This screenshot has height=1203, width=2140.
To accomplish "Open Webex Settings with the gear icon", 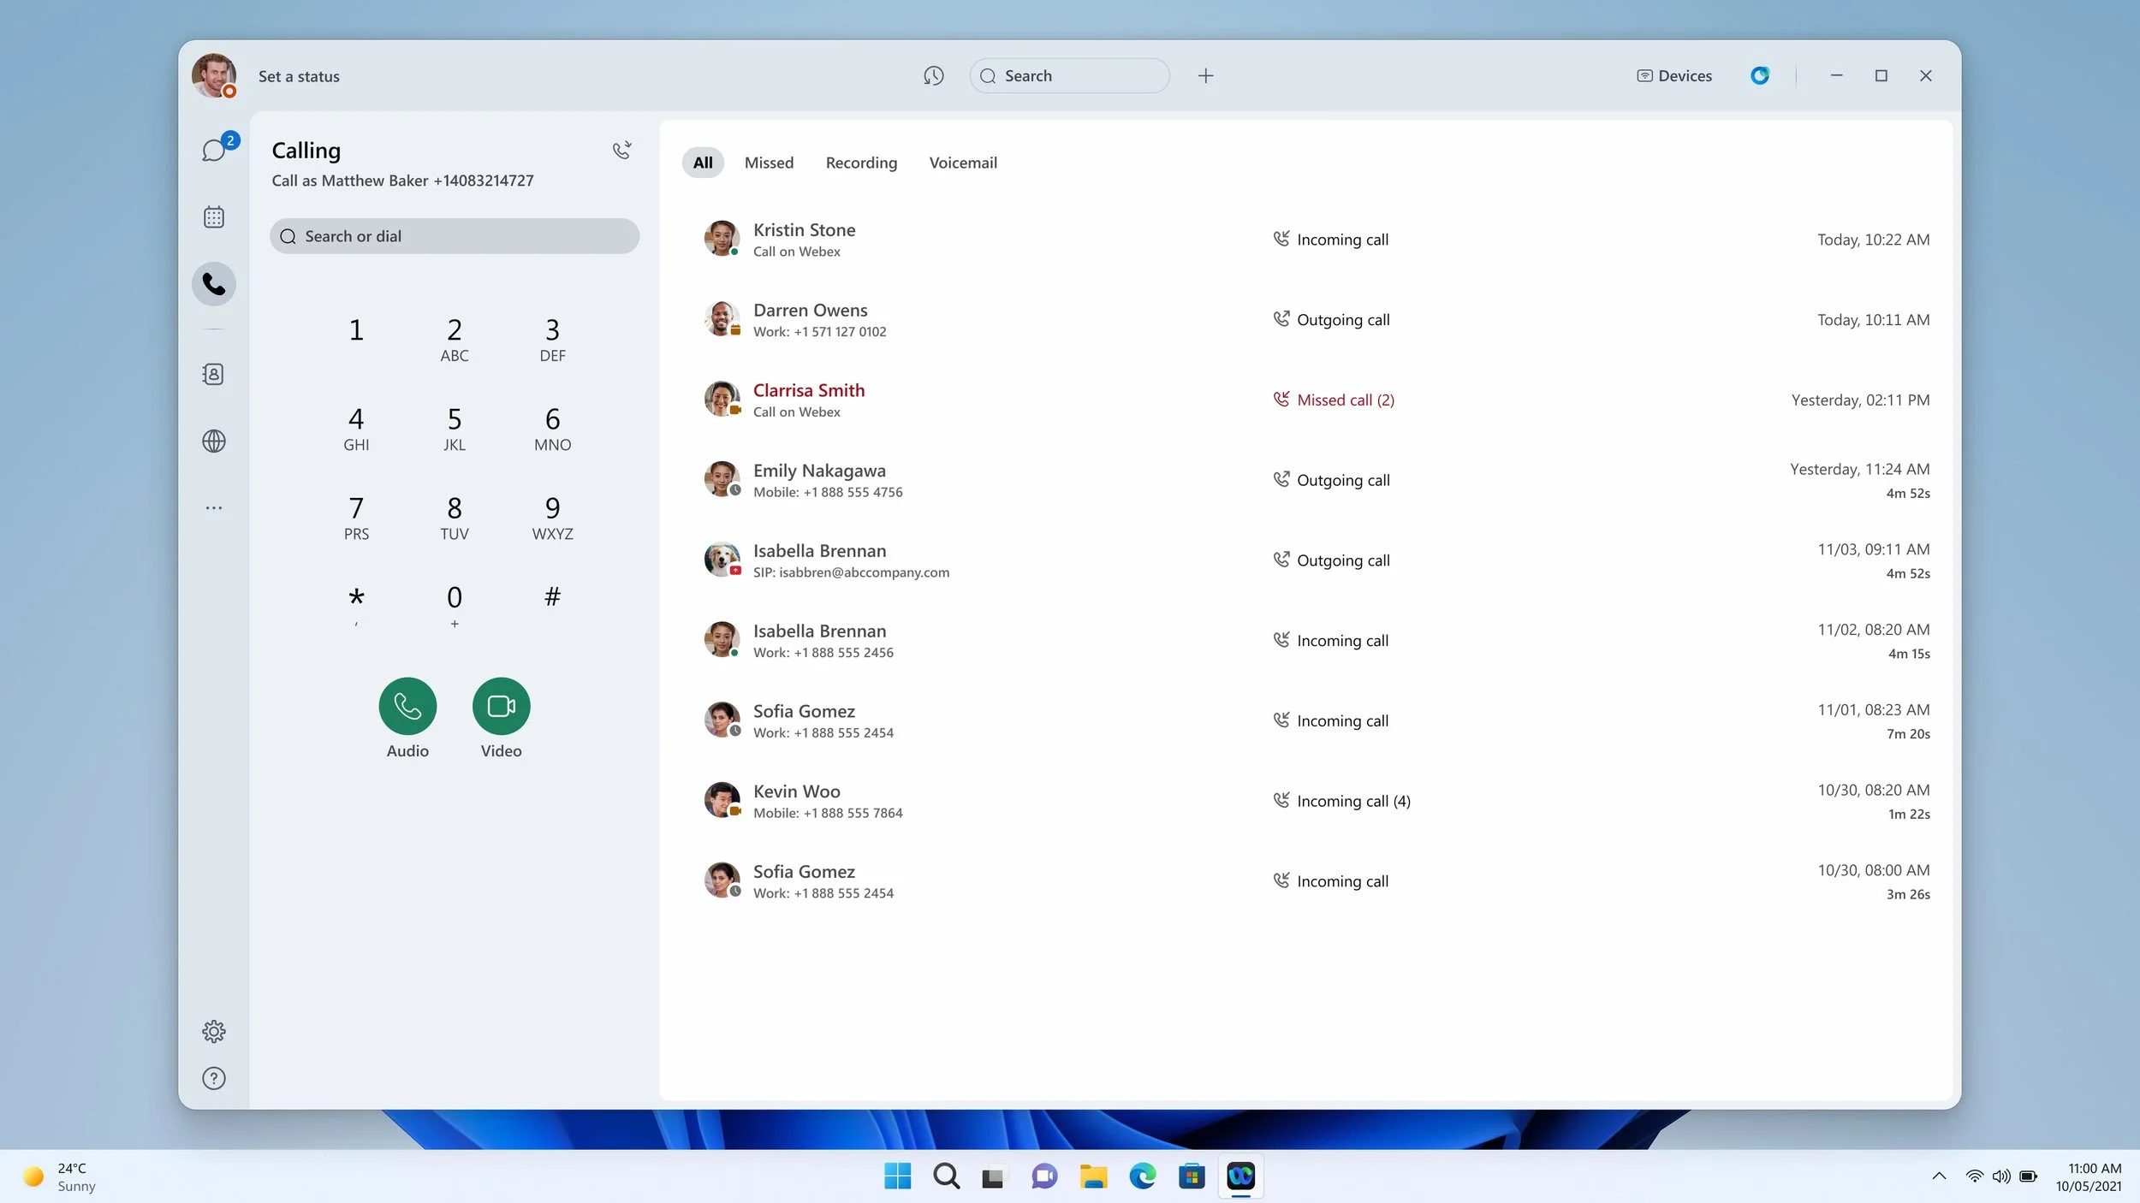I will point(213,1031).
